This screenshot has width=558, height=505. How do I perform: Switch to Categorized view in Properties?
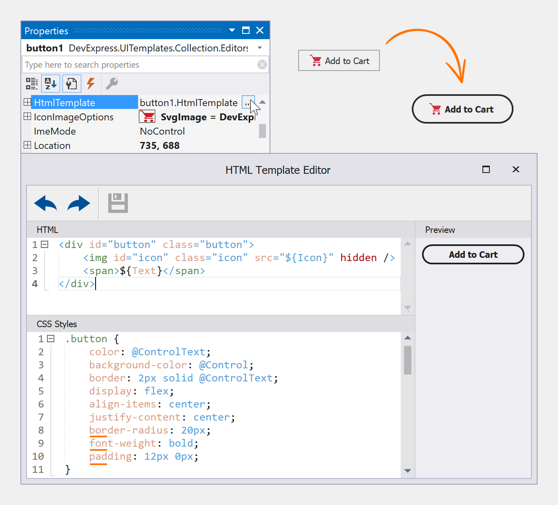point(32,84)
